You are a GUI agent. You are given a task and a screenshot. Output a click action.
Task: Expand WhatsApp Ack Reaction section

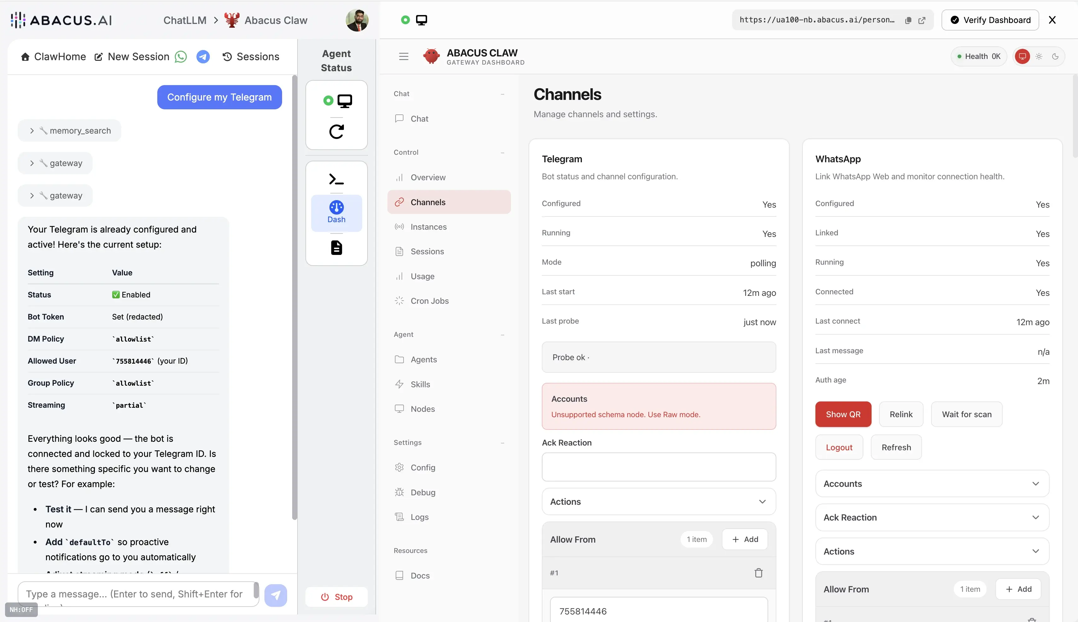(x=932, y=517)
